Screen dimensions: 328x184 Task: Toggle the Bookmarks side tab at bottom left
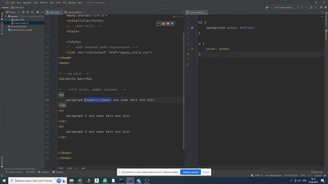coord(2,162)
